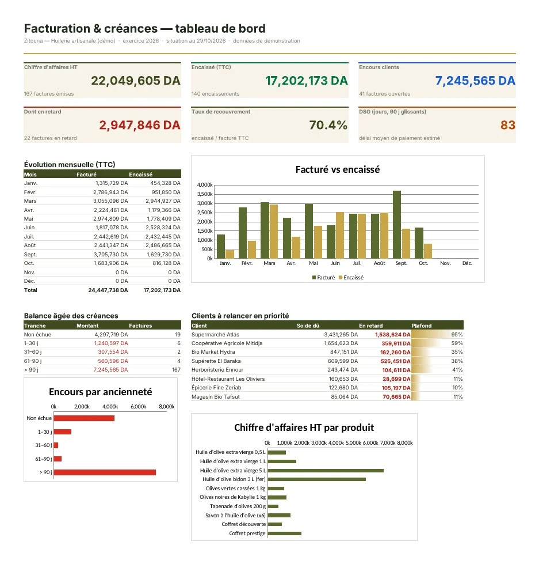The width and height of the screenshot is (539, 564).
Task: Click the client "Coopérative Agricole Mitidja"
Action: coord(227,343)
